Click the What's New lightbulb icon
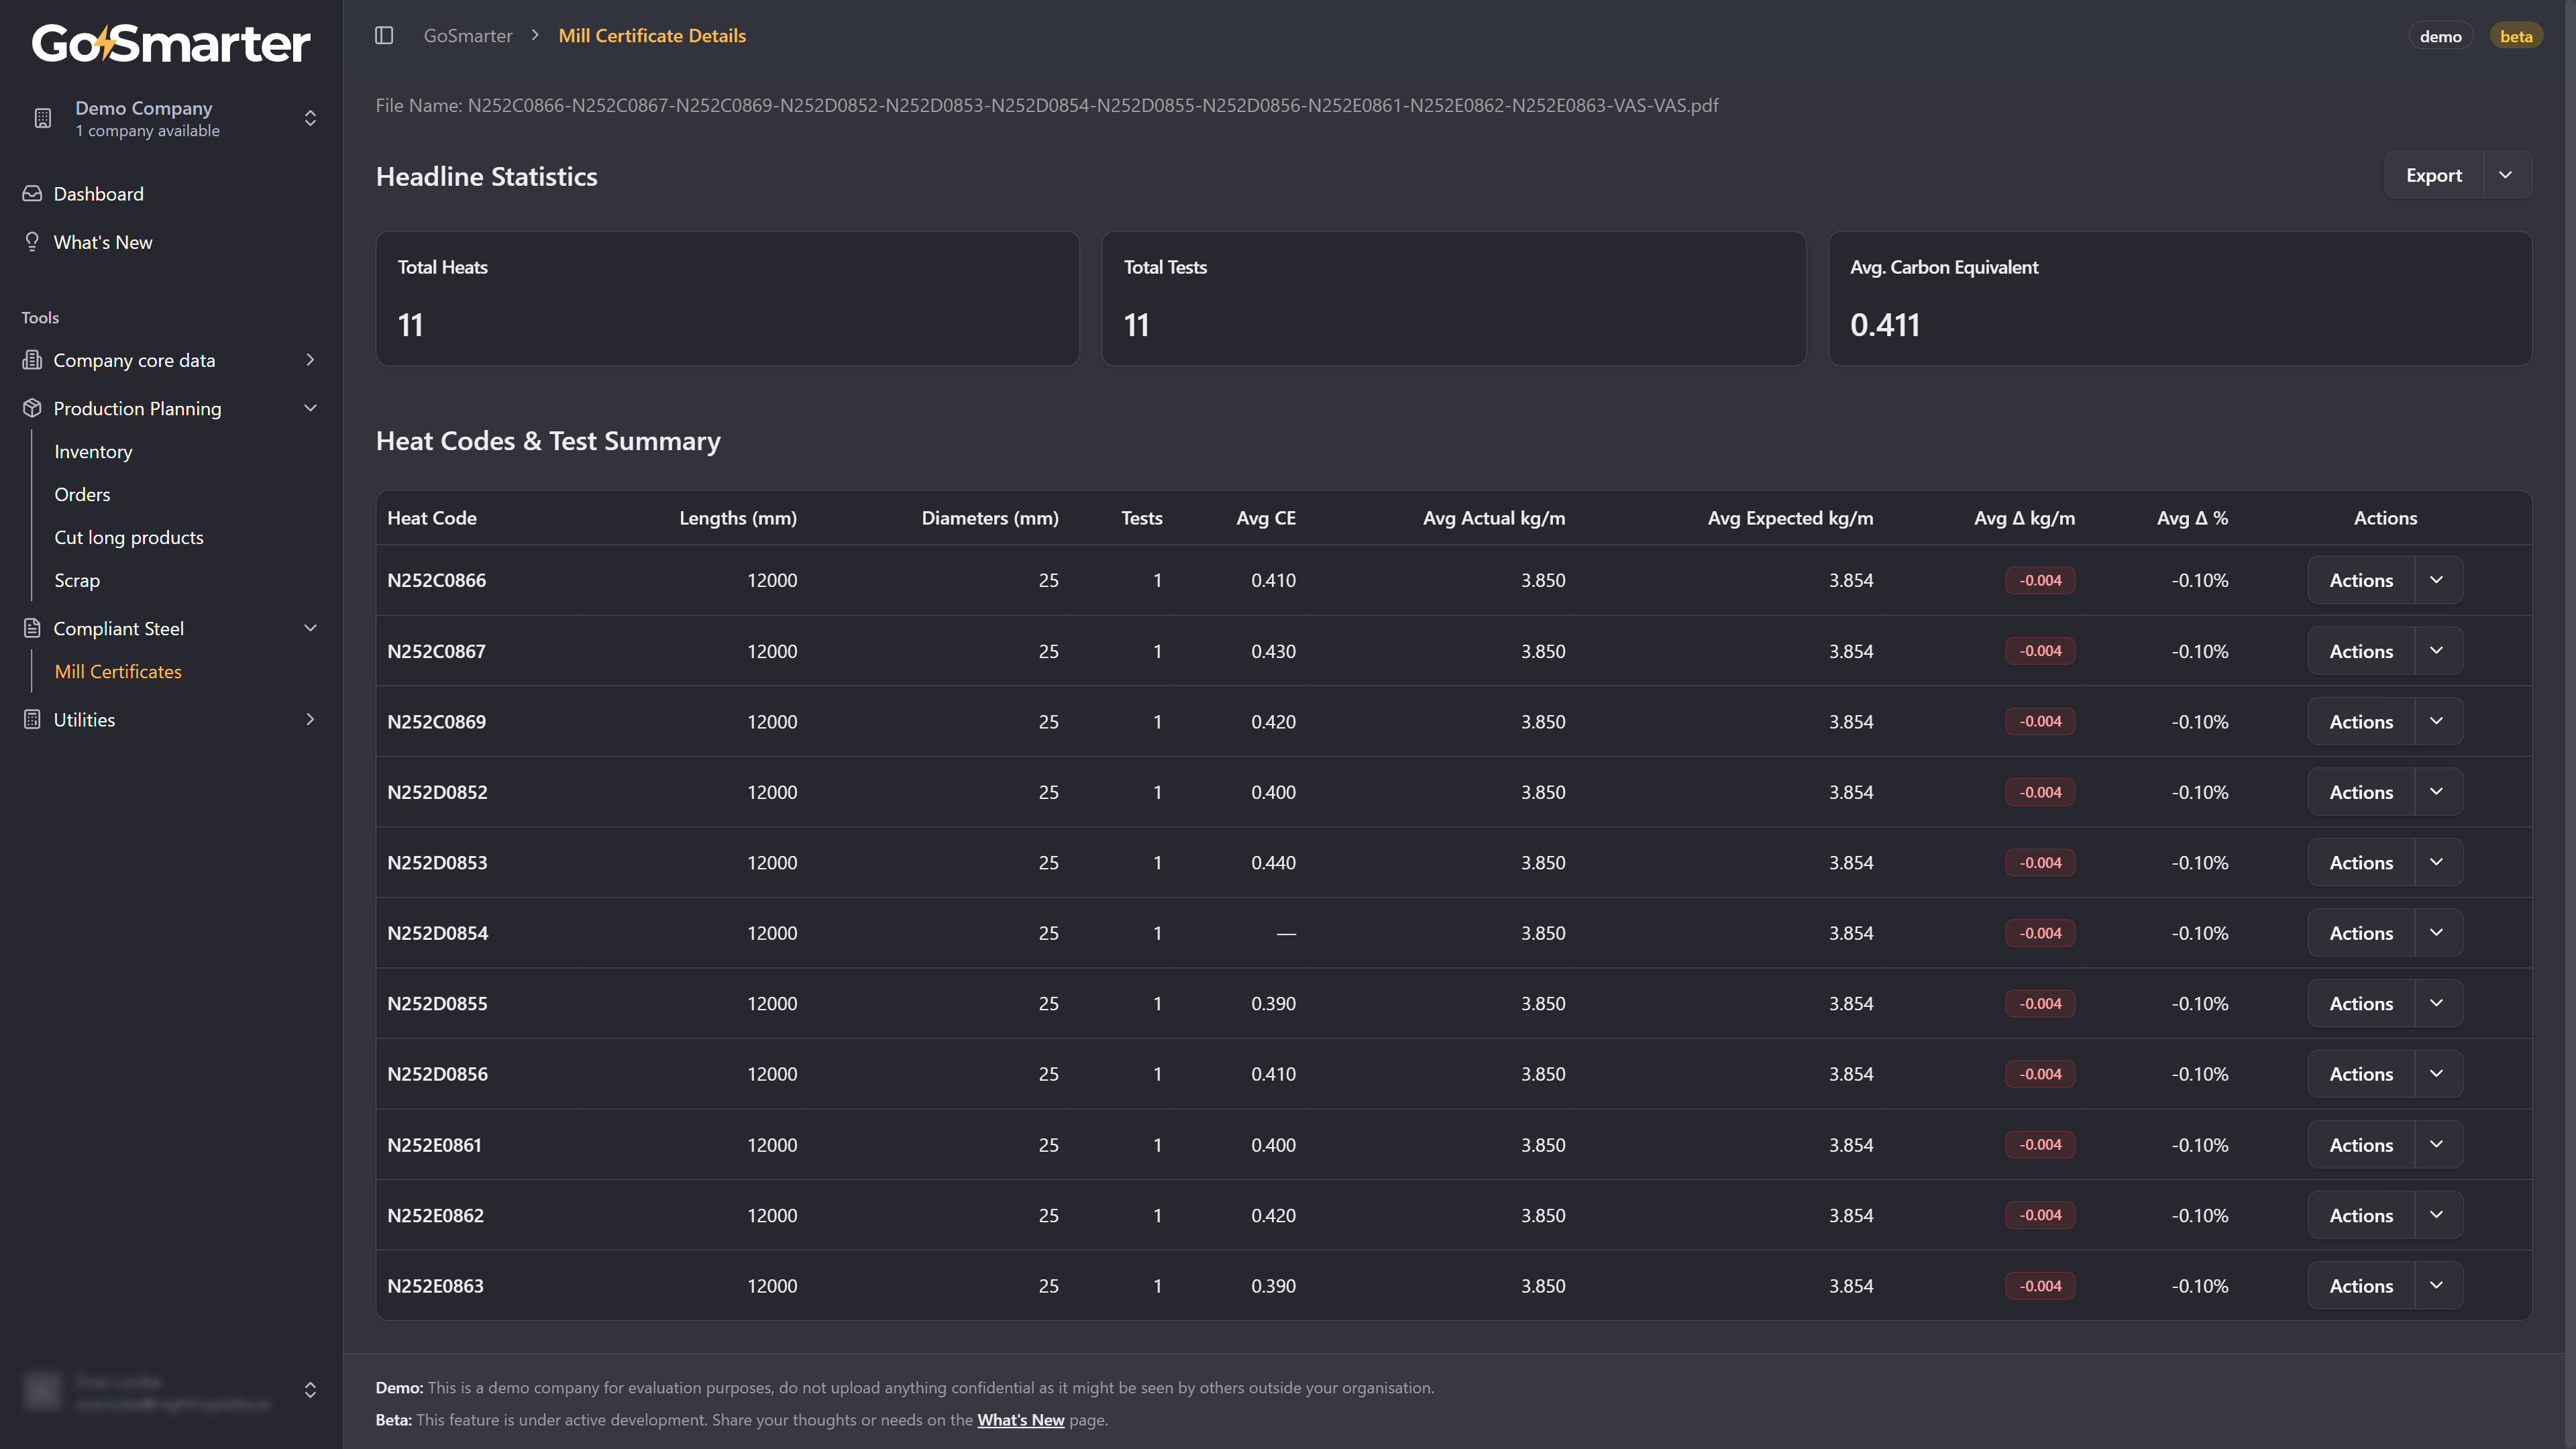 click(32, 242)
